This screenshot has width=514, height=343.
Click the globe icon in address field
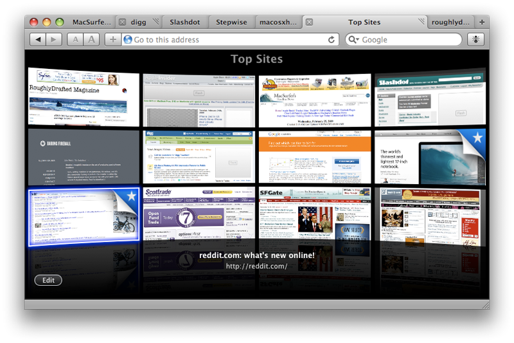click(128, 40)
